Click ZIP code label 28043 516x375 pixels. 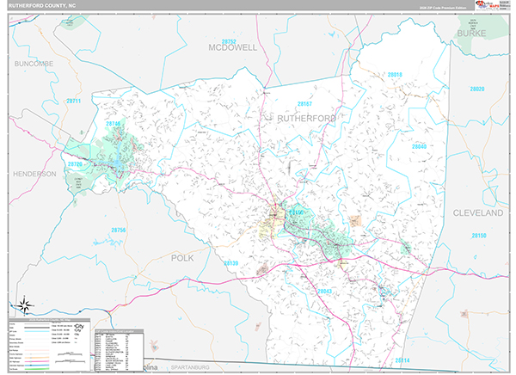tap(324, 291)
